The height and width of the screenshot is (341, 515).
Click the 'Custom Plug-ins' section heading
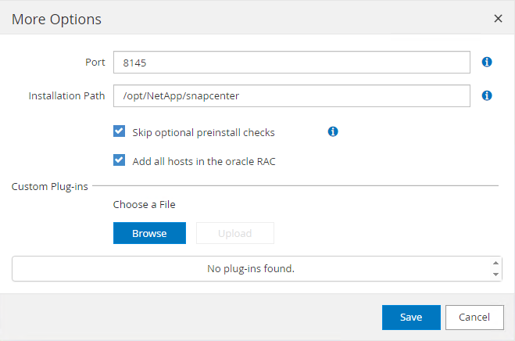tap(50, 186)
